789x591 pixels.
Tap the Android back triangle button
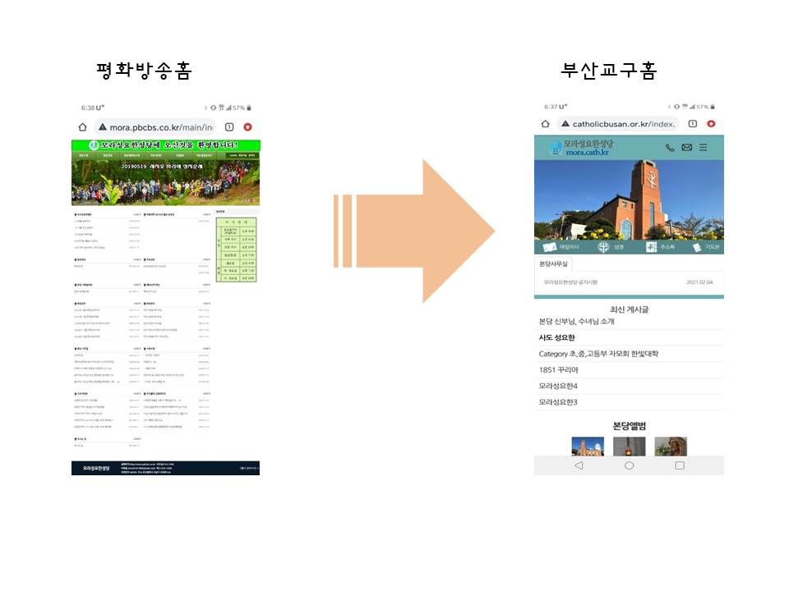[x=579, y=466]
